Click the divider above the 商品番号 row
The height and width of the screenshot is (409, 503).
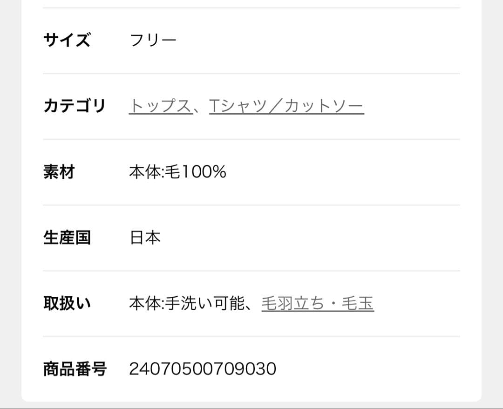pyautogui.click(x=251, y=334)
